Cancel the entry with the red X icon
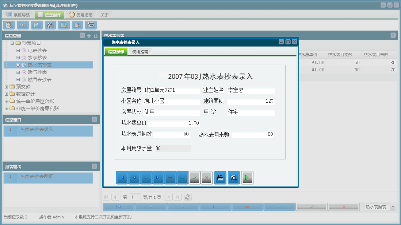The width and height of the screenshot is (401, 225). pyautogui.click(x=206, y=178)
